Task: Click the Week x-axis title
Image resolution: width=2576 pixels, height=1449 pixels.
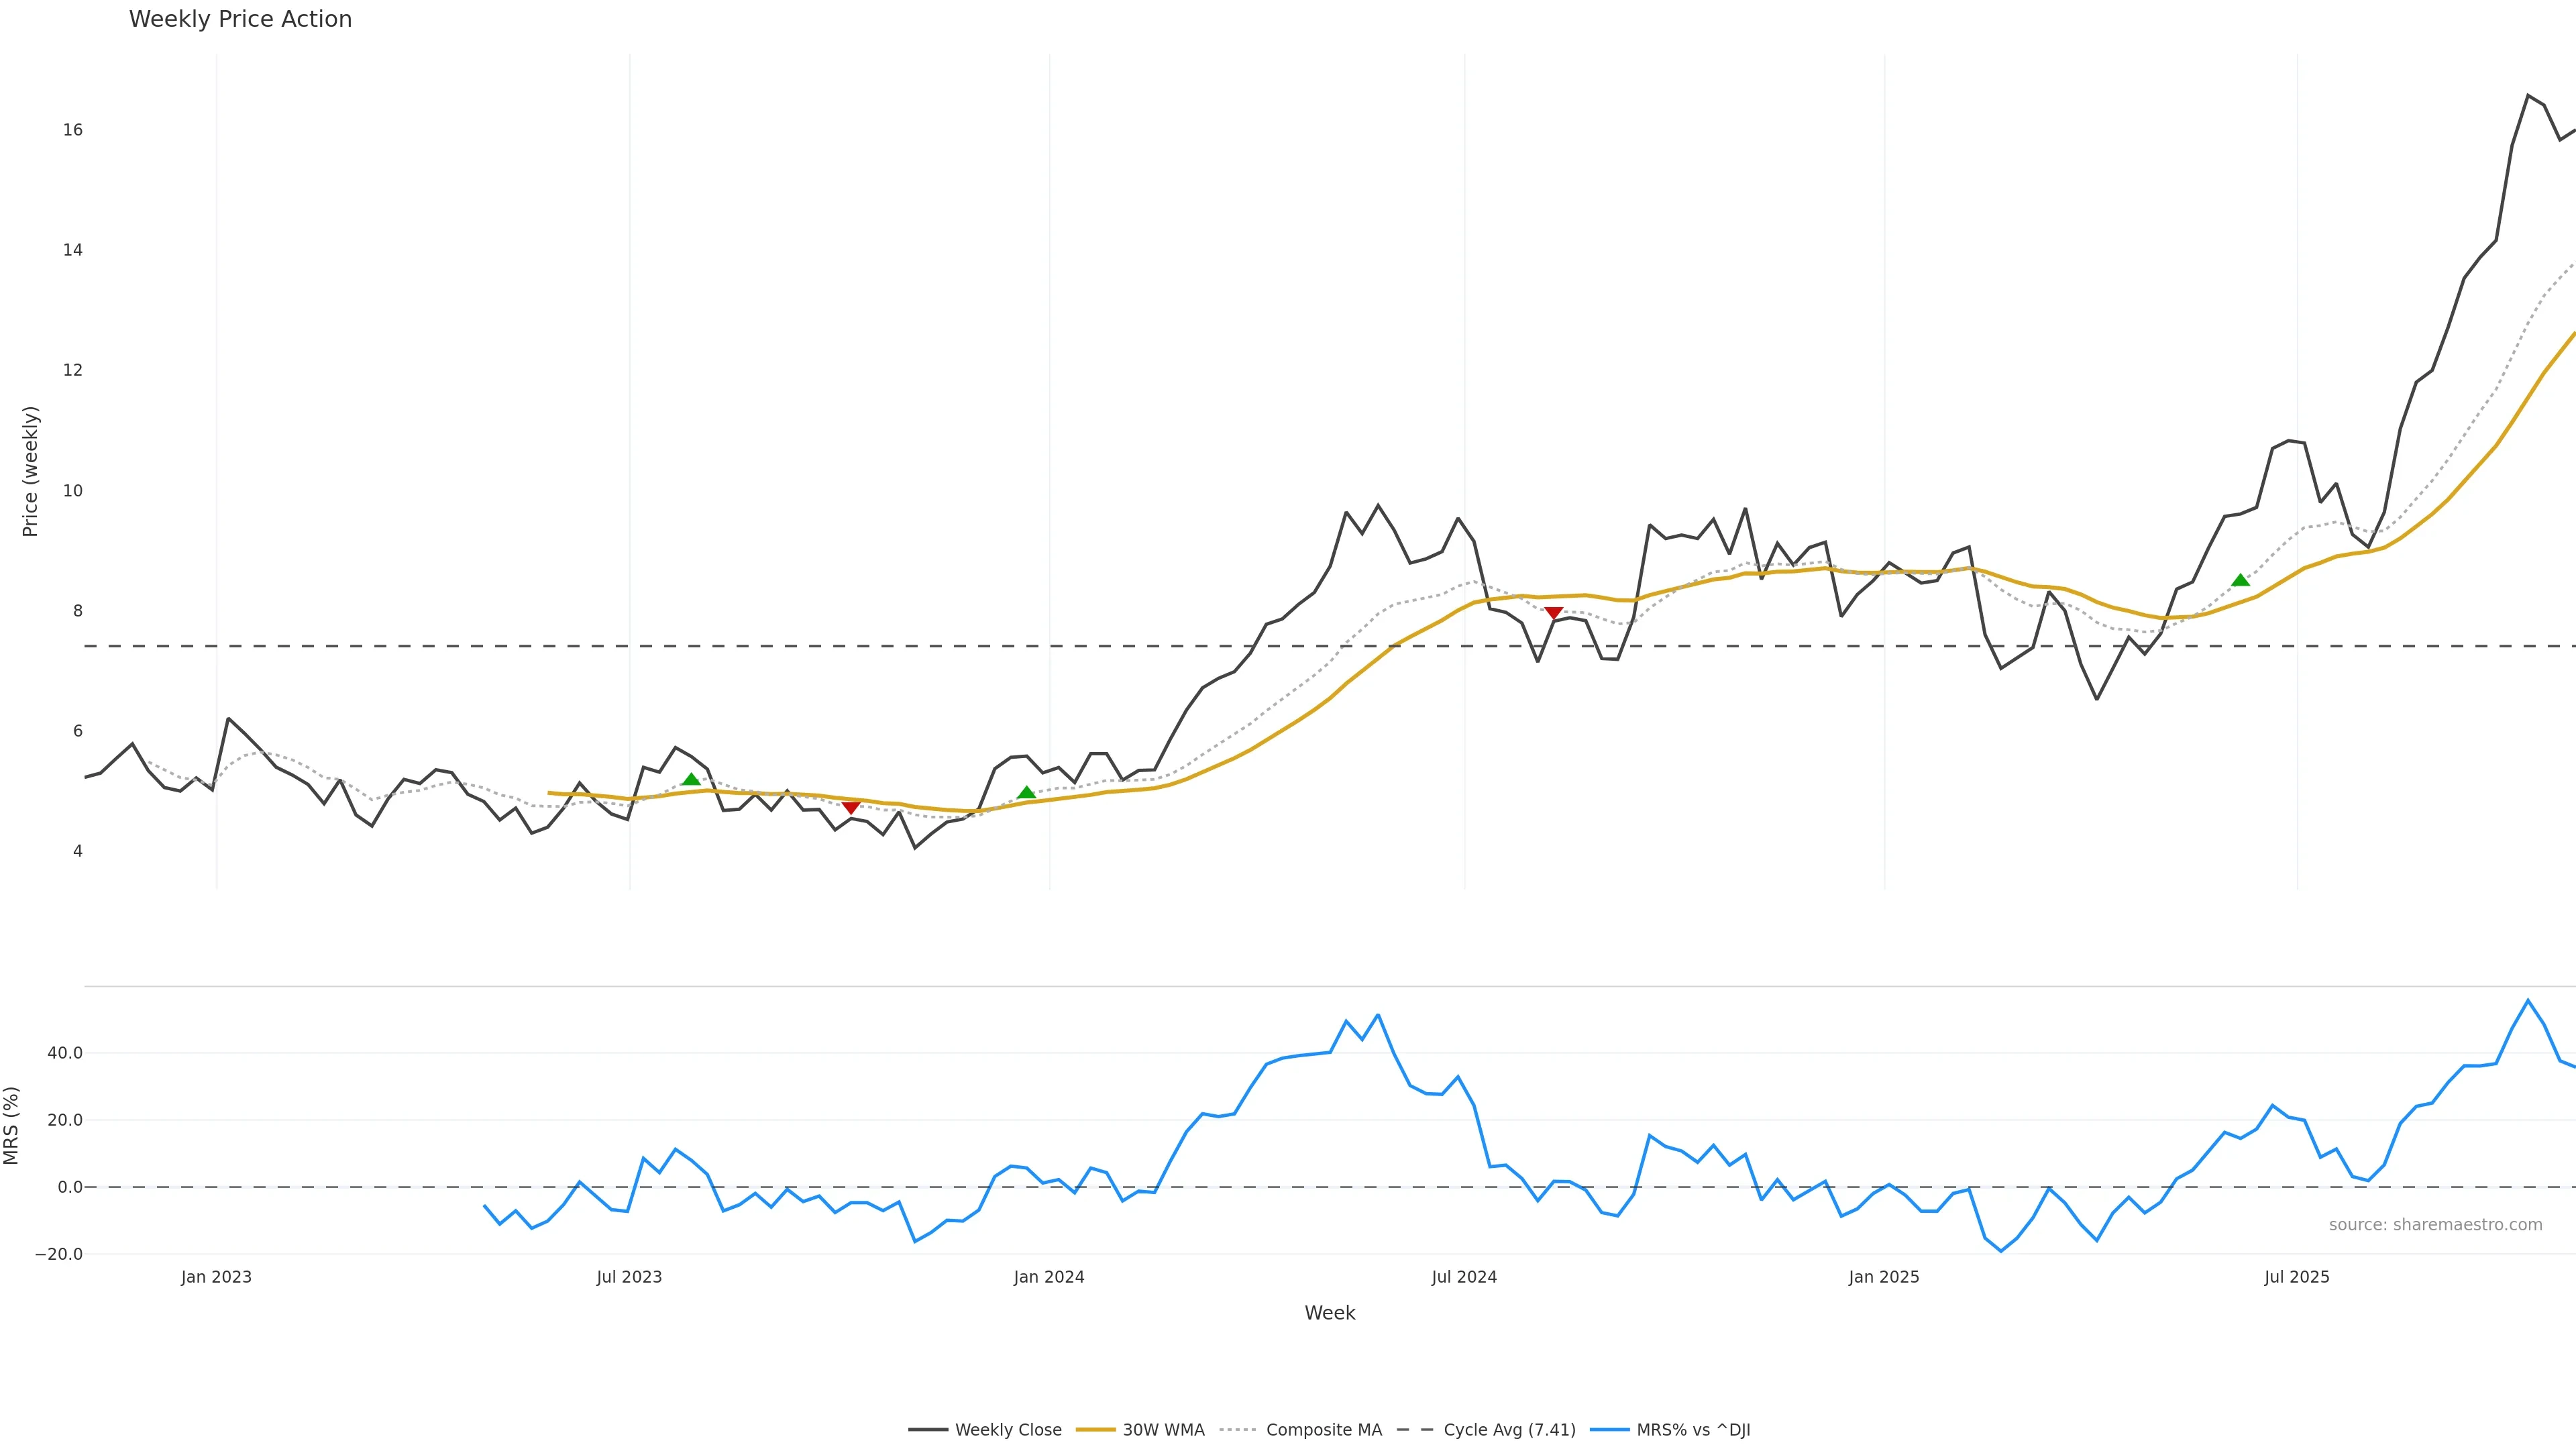Action: [x=1329, y=1313]
